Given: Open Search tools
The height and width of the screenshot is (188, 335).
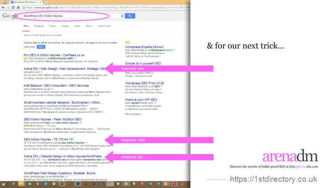Looking at the screenshot, I should tap(104, 26).
